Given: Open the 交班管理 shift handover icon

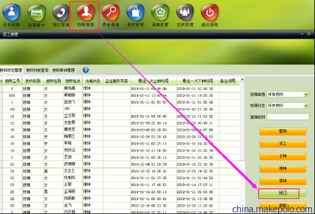Looking at the screenshot, I should [x=185, y=13].
